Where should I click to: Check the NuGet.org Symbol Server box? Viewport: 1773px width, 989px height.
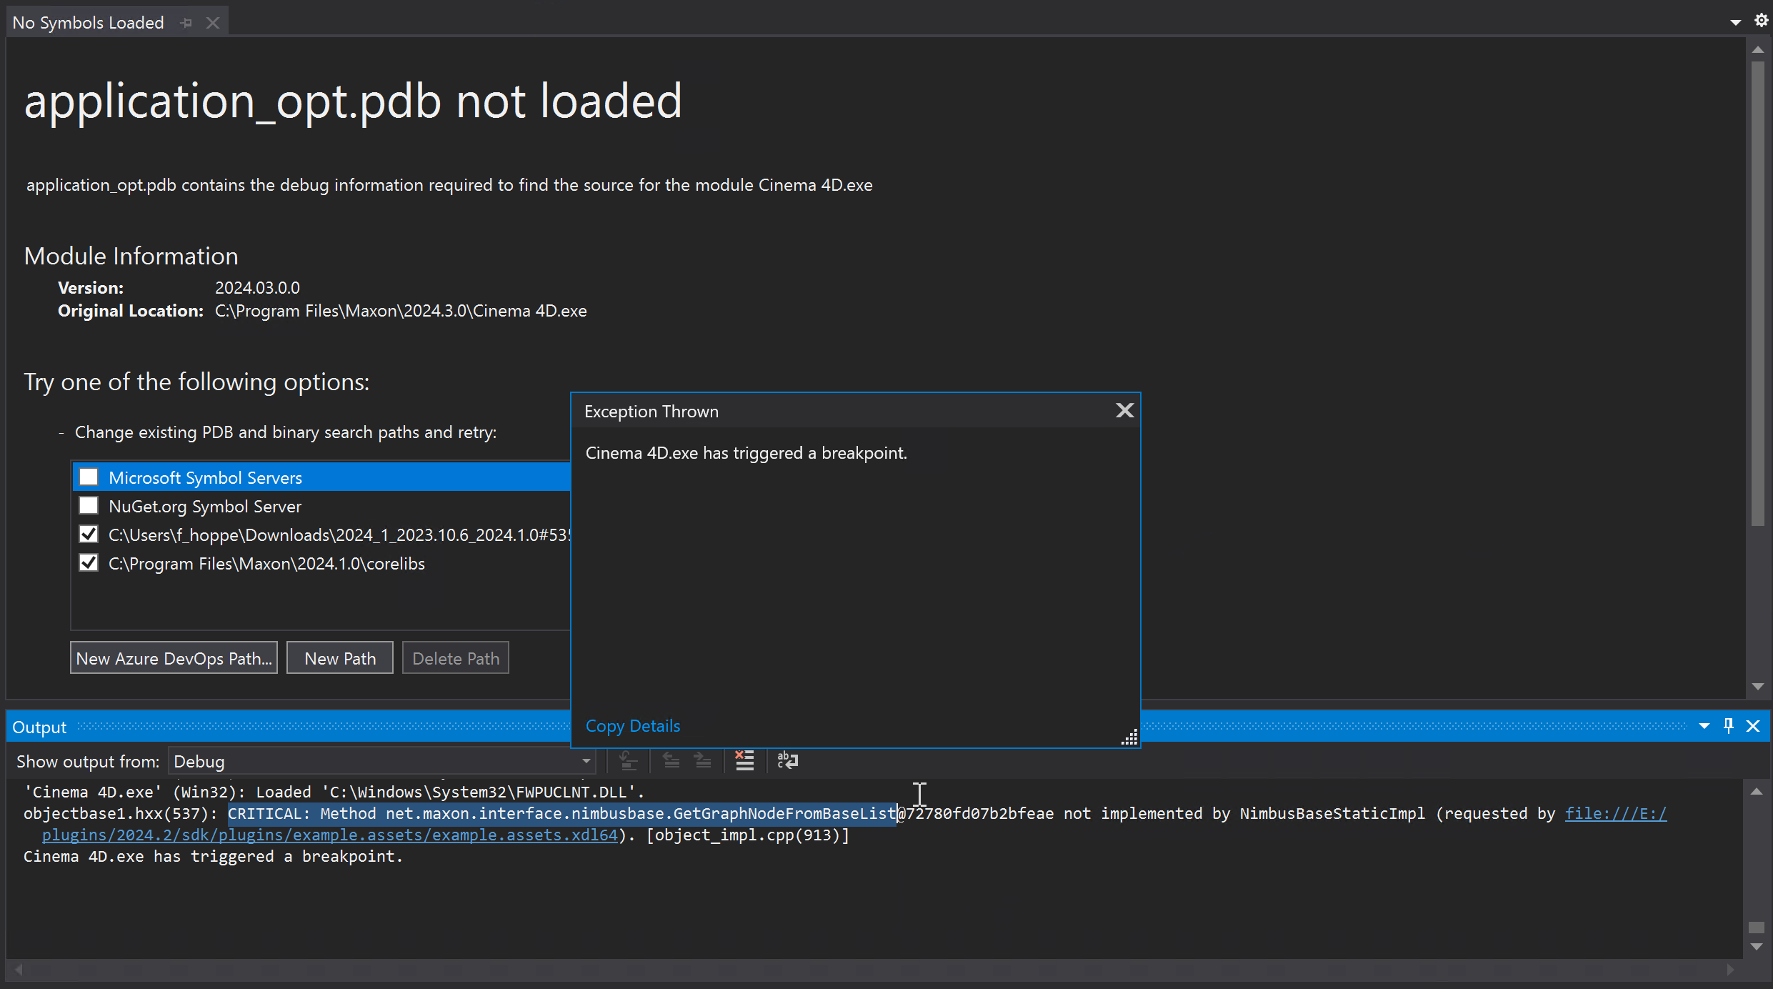coord(89,505)
